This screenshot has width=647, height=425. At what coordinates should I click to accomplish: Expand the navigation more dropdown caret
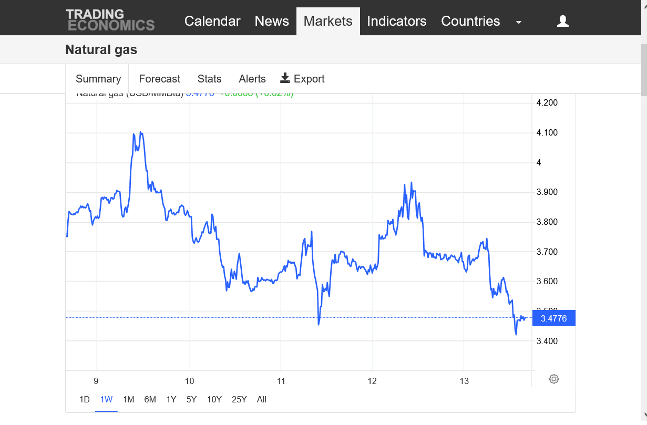click(519, 22)
